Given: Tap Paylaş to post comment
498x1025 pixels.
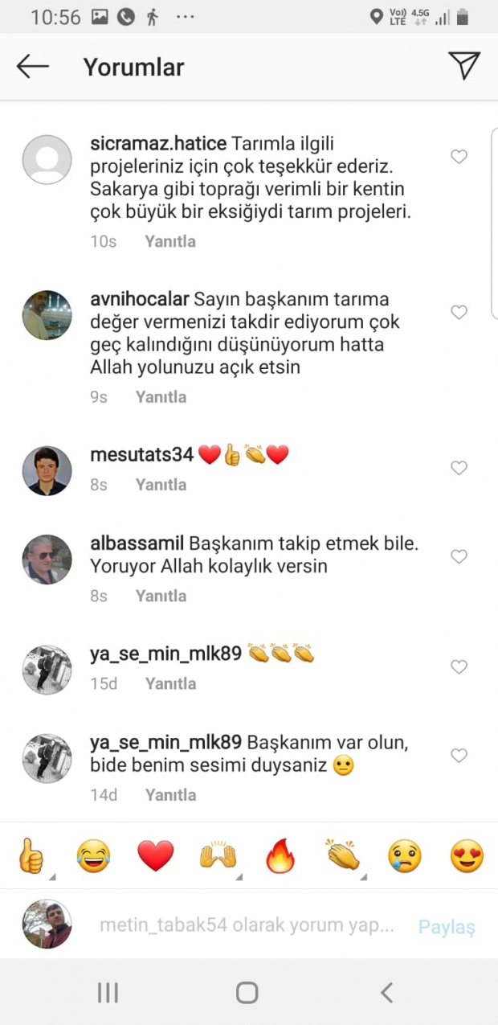Looking at the screenshot, I should point(447,927).
